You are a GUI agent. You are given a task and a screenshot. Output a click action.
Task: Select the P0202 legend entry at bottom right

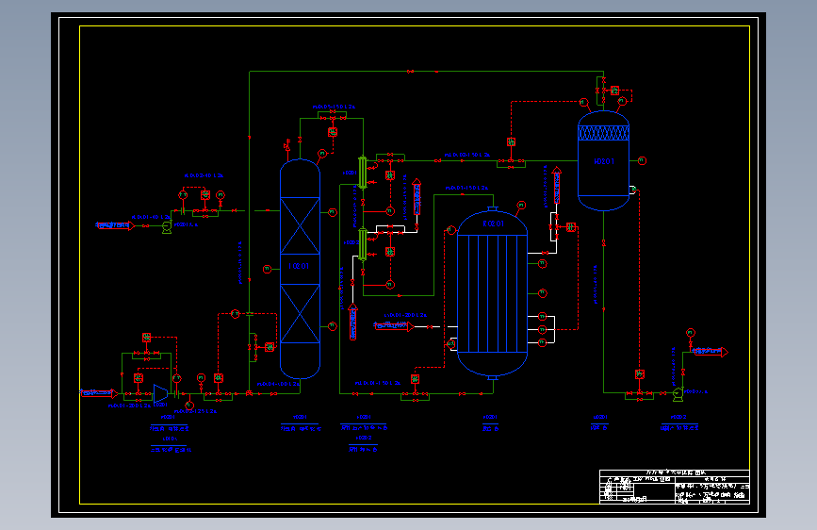[x=679, y=423]
